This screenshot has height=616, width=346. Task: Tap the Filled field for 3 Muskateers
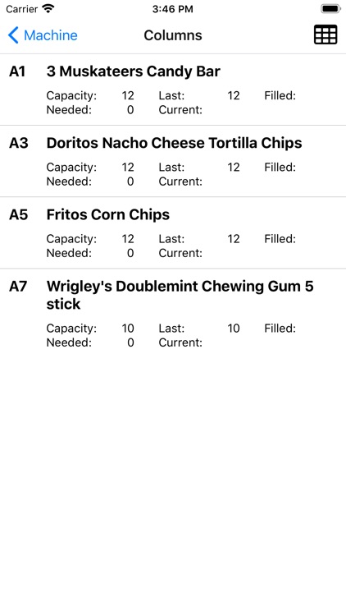click(280, 95)
